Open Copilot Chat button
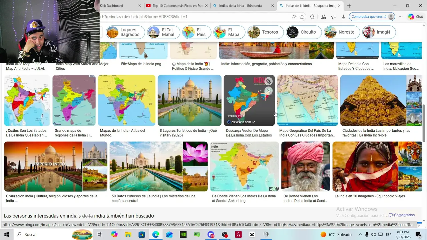Screen dimensions: 427x240 coord(416,17)
